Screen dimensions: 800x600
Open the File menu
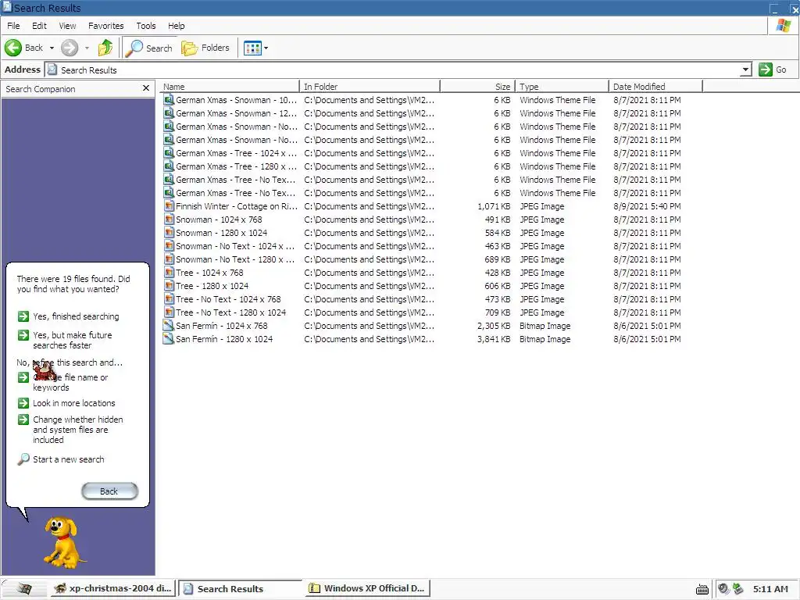tap(13, 26)
